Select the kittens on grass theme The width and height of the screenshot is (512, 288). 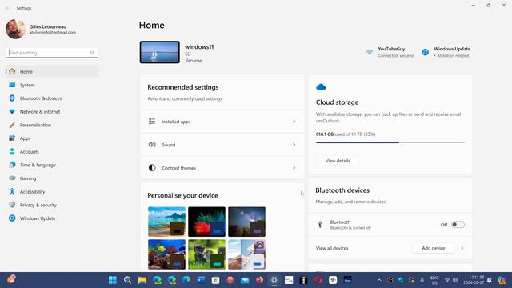206,254
